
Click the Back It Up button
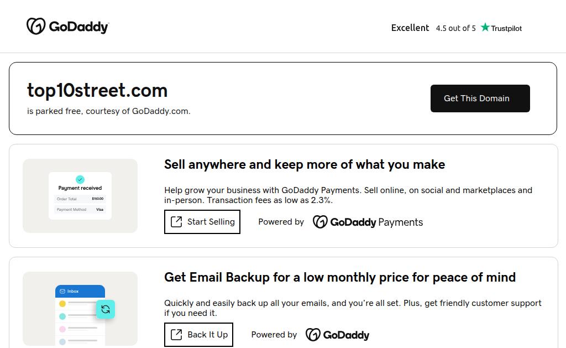click(198, 335)
